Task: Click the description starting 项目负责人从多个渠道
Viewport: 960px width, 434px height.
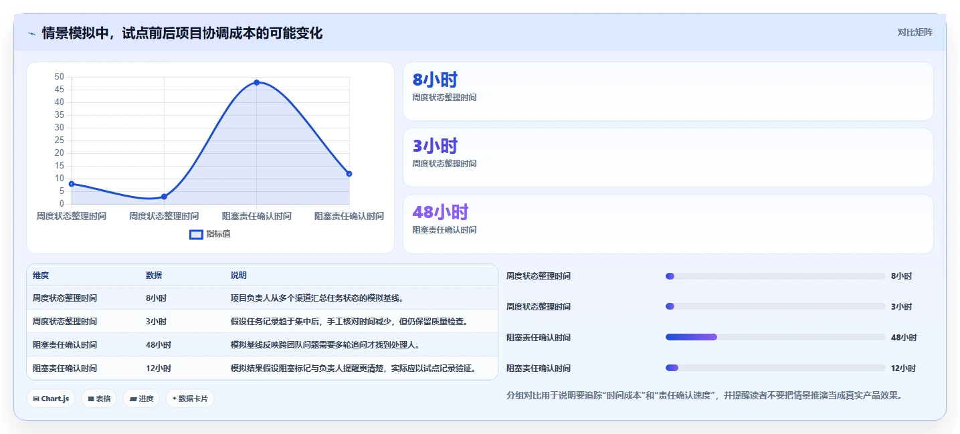Action: [x=317, y=298]
